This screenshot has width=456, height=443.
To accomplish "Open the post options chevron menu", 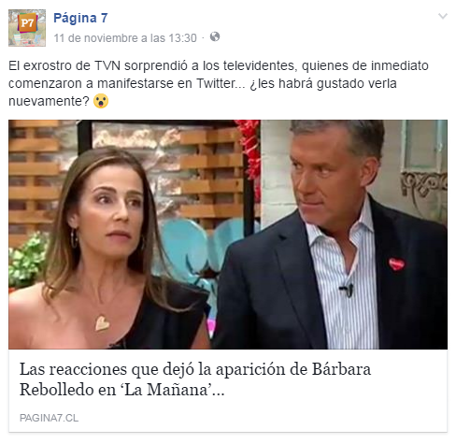I will click(x=443, y=16).
